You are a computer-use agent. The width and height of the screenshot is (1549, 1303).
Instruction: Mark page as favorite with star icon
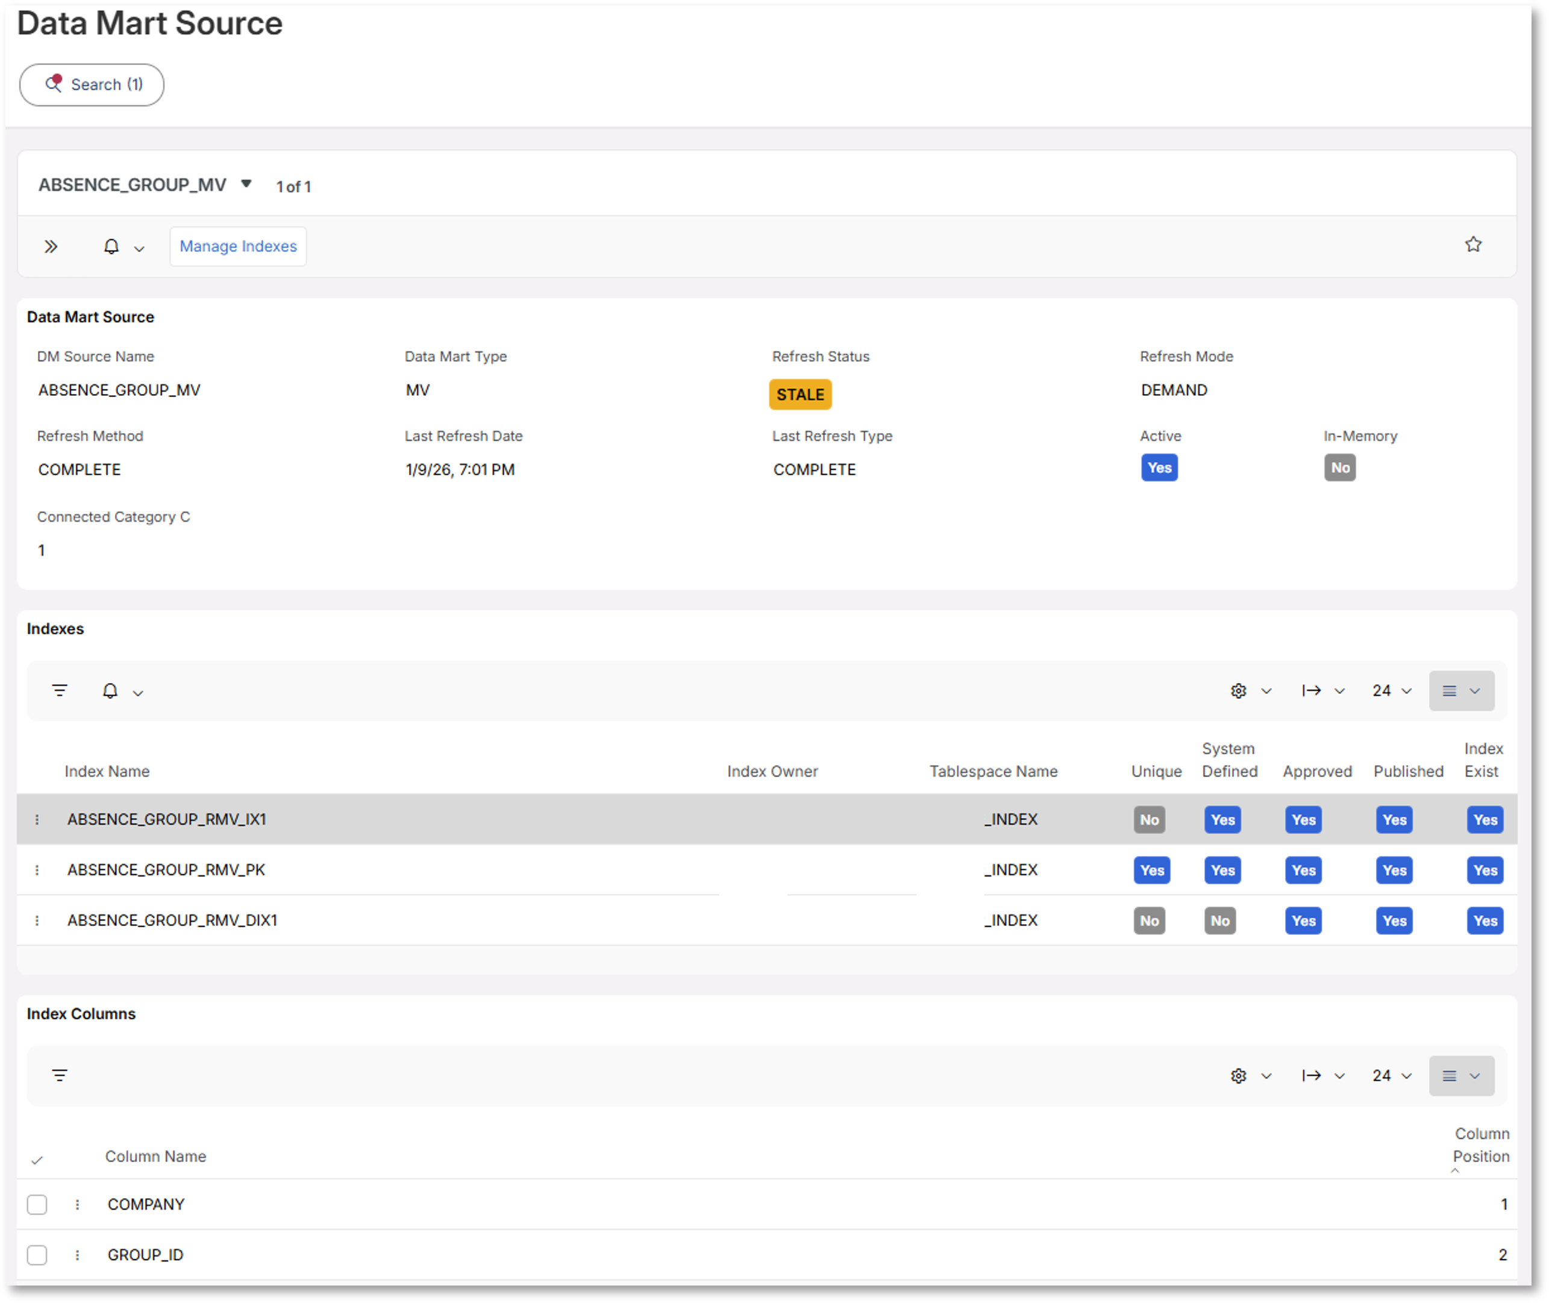1474,245
